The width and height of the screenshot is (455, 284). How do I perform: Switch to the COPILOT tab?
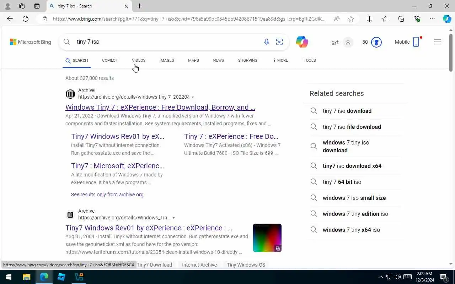pyautogui.click(x=110, y=60)
